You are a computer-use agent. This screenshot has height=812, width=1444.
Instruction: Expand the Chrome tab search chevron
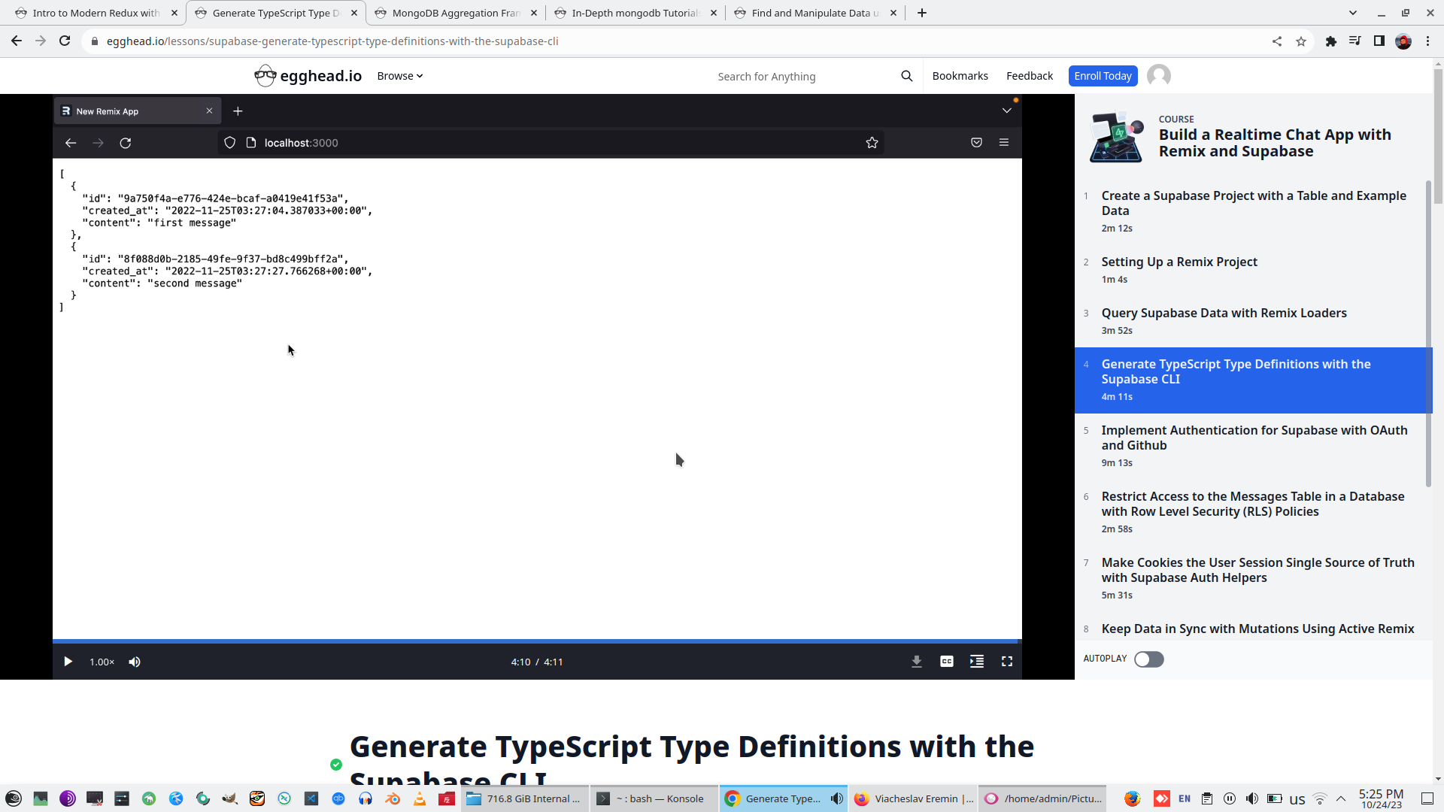(1352, 13)
